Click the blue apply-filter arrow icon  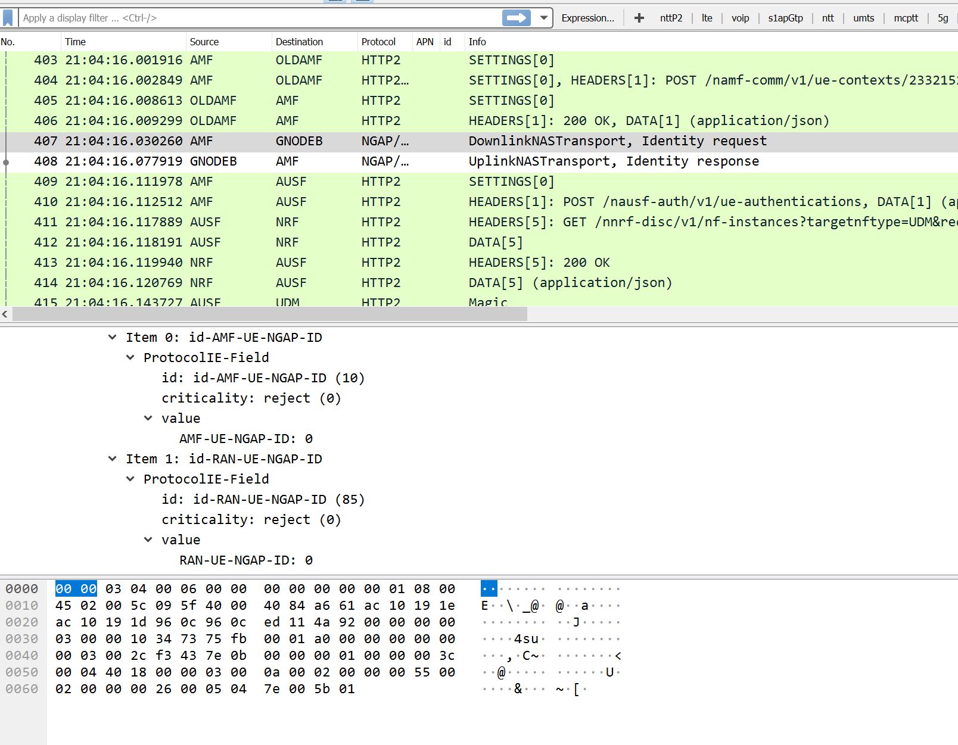516,18
